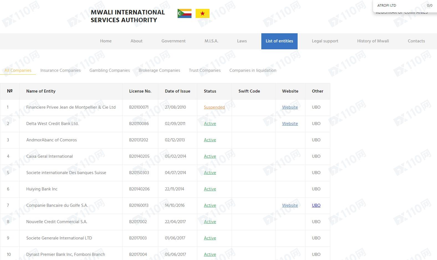Screen dimensions: 437x260
Task: Switch to All Companies tab
Action: click(18, 70)
